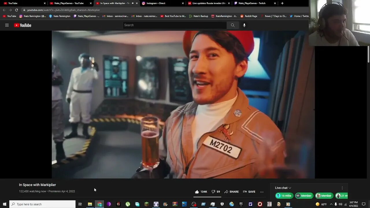Open live chat options kebab menu

click(x=342, y=188)
